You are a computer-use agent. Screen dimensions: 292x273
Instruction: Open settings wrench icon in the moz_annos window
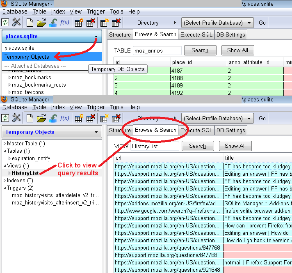16,23
